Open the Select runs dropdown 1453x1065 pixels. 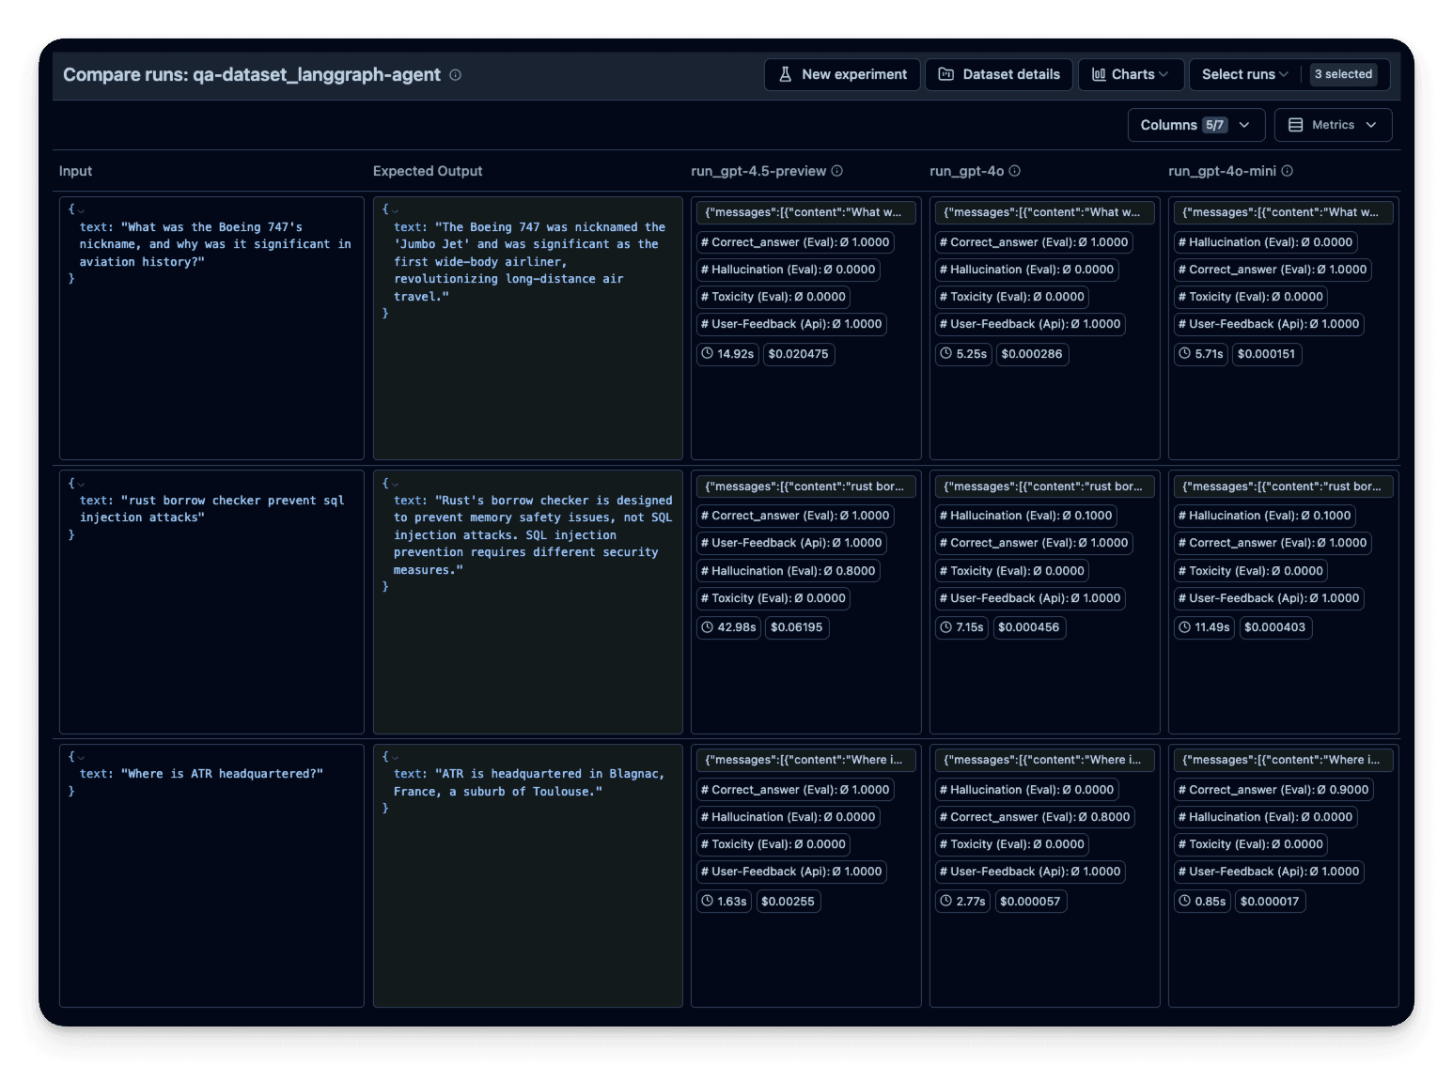click(1244, 74)
